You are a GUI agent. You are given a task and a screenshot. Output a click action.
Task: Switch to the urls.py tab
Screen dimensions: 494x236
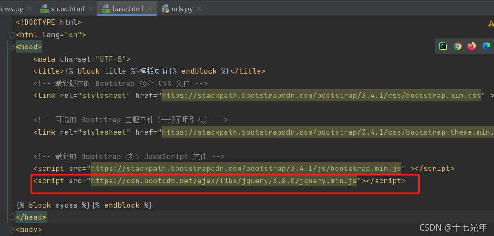(182, 8)
